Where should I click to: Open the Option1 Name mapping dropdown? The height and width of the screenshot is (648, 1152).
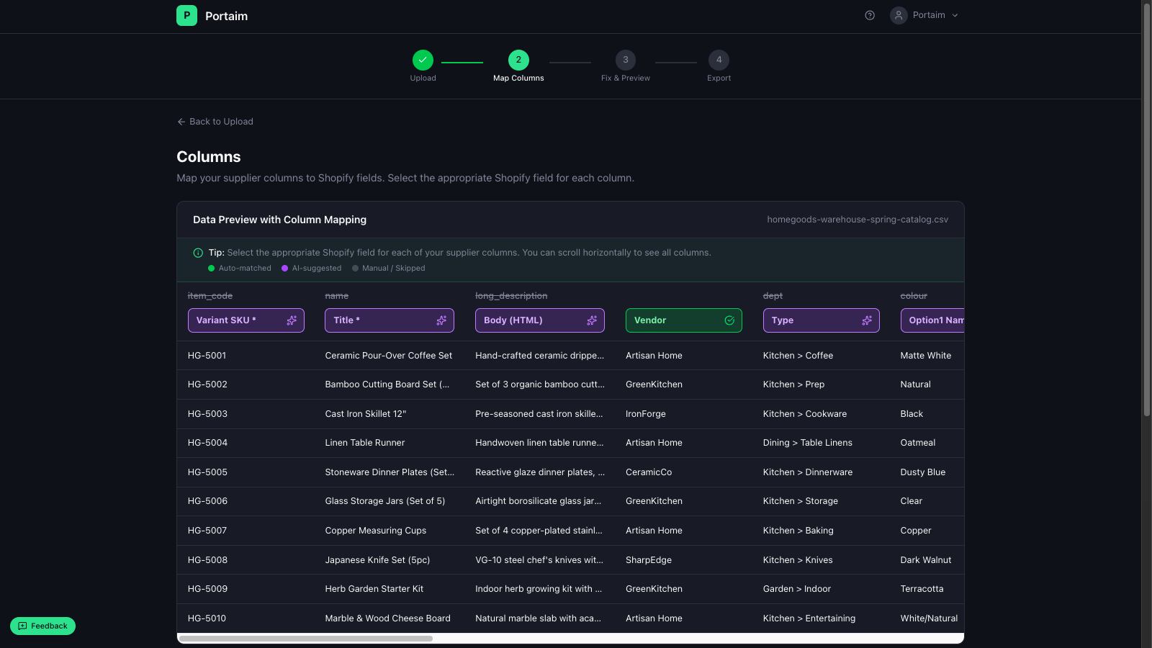click(936, 320)
